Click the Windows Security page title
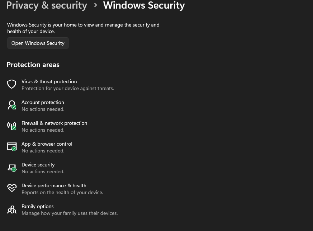 tap(144, 5)
